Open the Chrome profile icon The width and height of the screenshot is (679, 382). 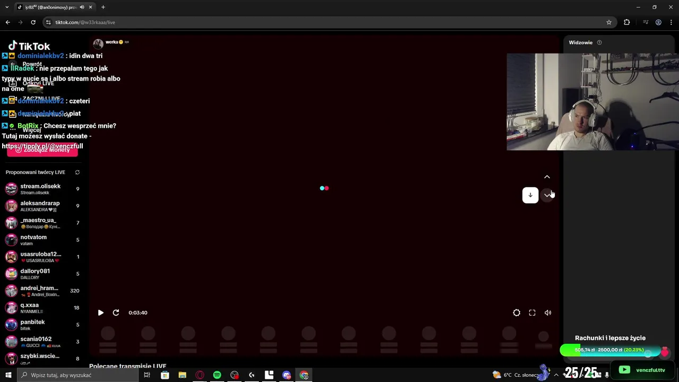[658, 22]
